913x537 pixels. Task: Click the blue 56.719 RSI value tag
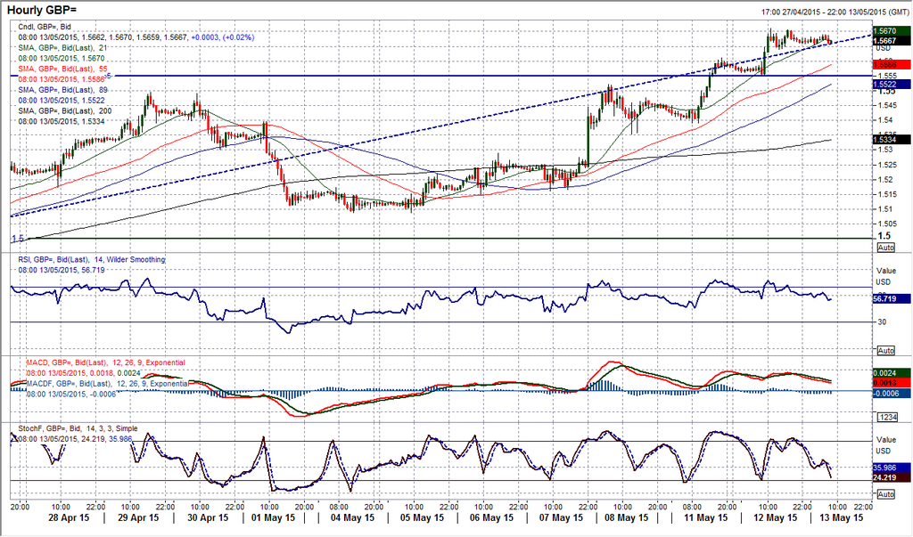pos(892,298)
